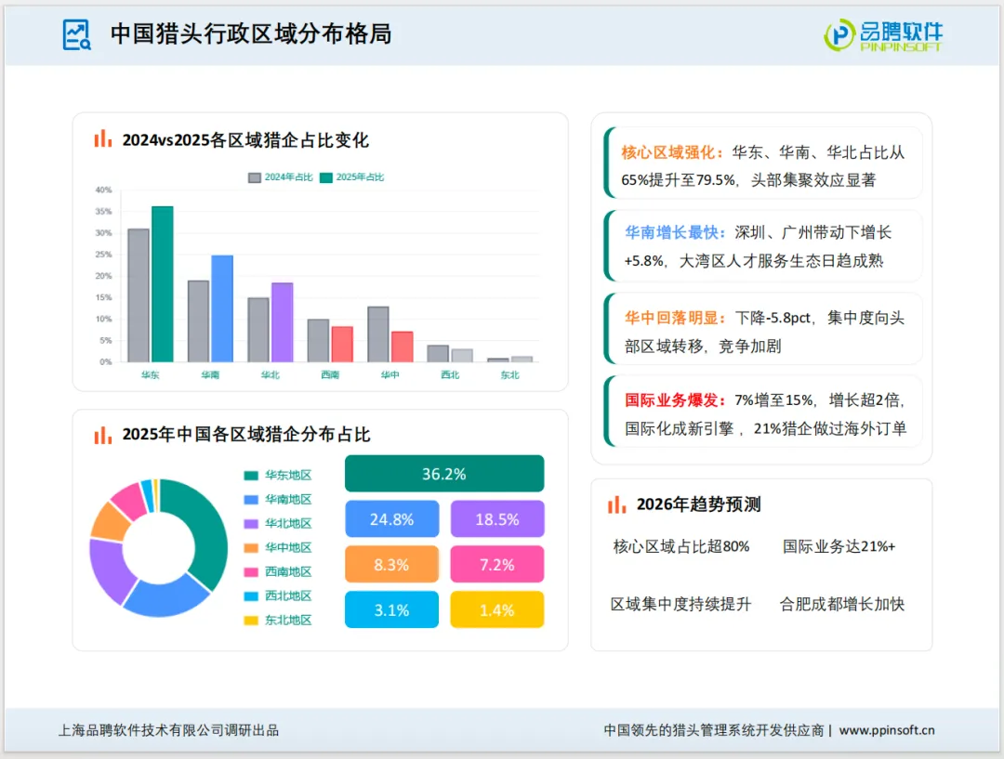This screenshot has width=1004, height=759.
Task: Click the bar icon beside 2024vs2025 heading
Action: point(103,138)
